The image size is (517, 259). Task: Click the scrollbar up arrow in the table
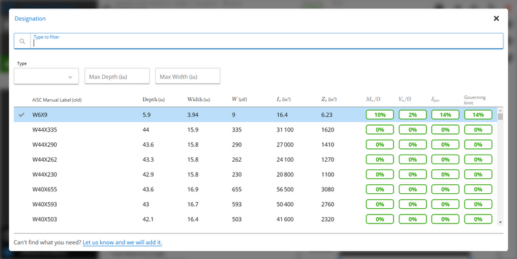coord(500,110)
